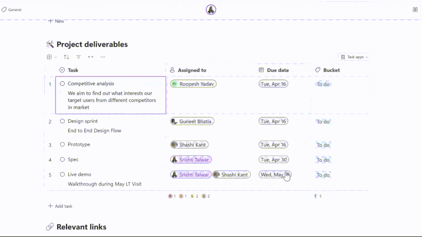Expand the Task apps dropdown

click(x=355, y=57)
